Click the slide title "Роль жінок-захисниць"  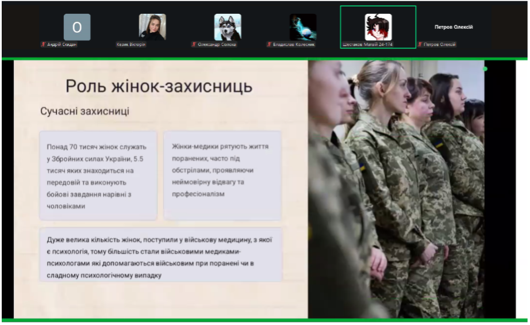coord(159,86)
